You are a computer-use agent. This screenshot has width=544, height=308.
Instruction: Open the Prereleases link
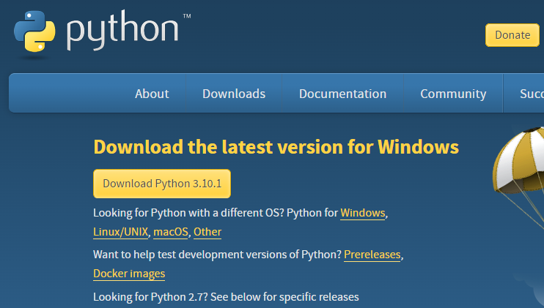(372, 255)
